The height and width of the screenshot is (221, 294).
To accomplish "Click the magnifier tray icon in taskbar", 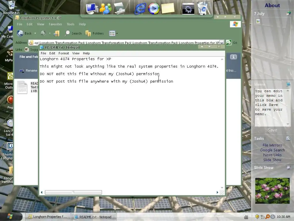I will (268, 217).
